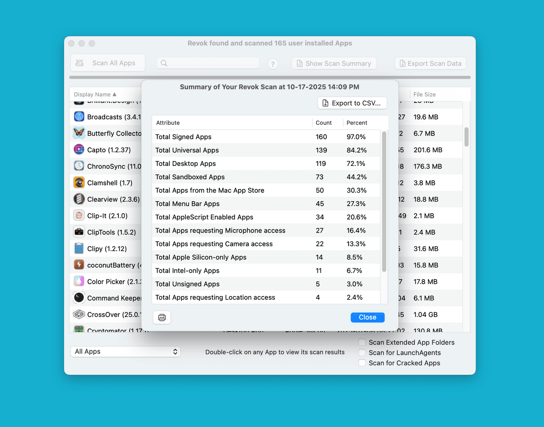Click the question mark help icon

pyautogui.click(x=272, y=64)
